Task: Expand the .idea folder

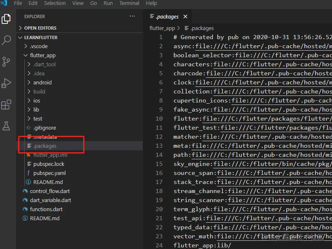Action: coord(29,73)
